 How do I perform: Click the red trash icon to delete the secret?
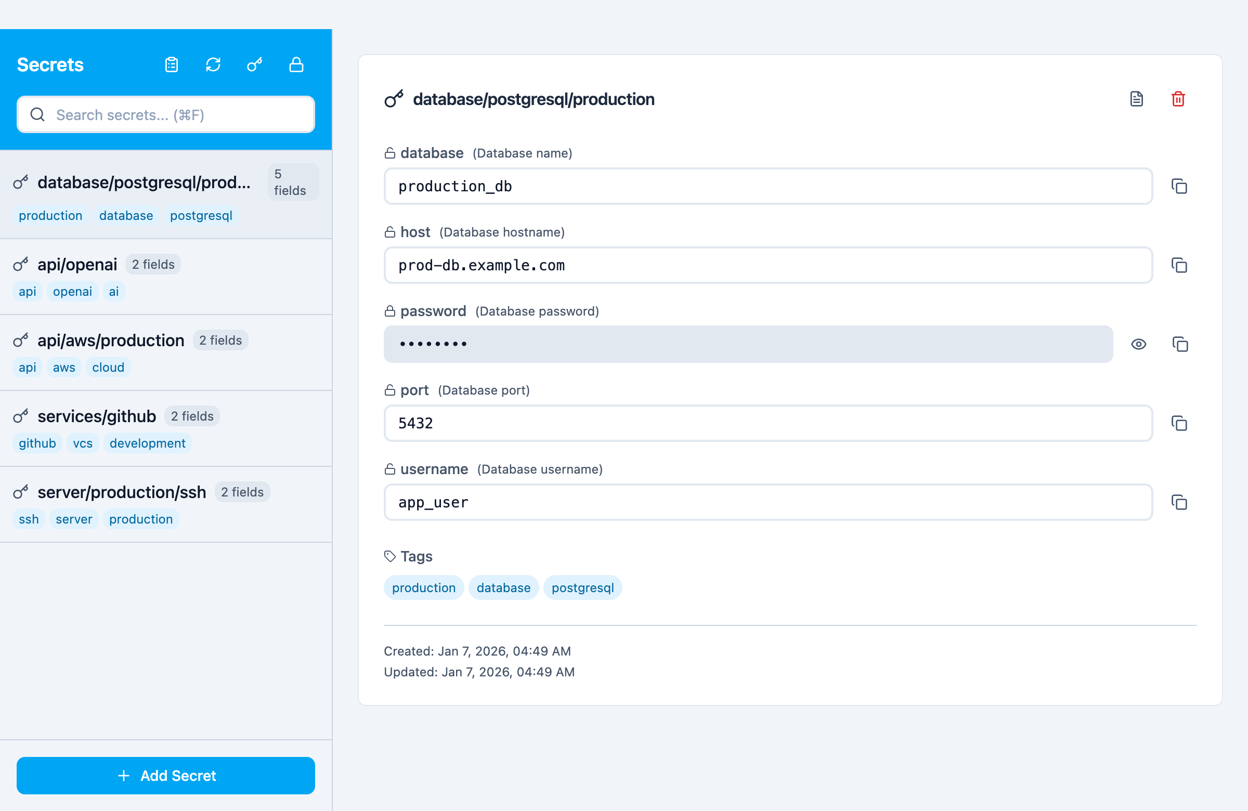pos(1178,99)
